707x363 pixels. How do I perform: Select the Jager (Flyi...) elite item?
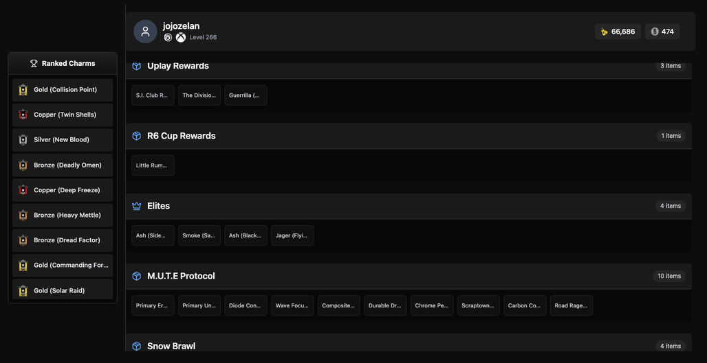pos(292,235)
